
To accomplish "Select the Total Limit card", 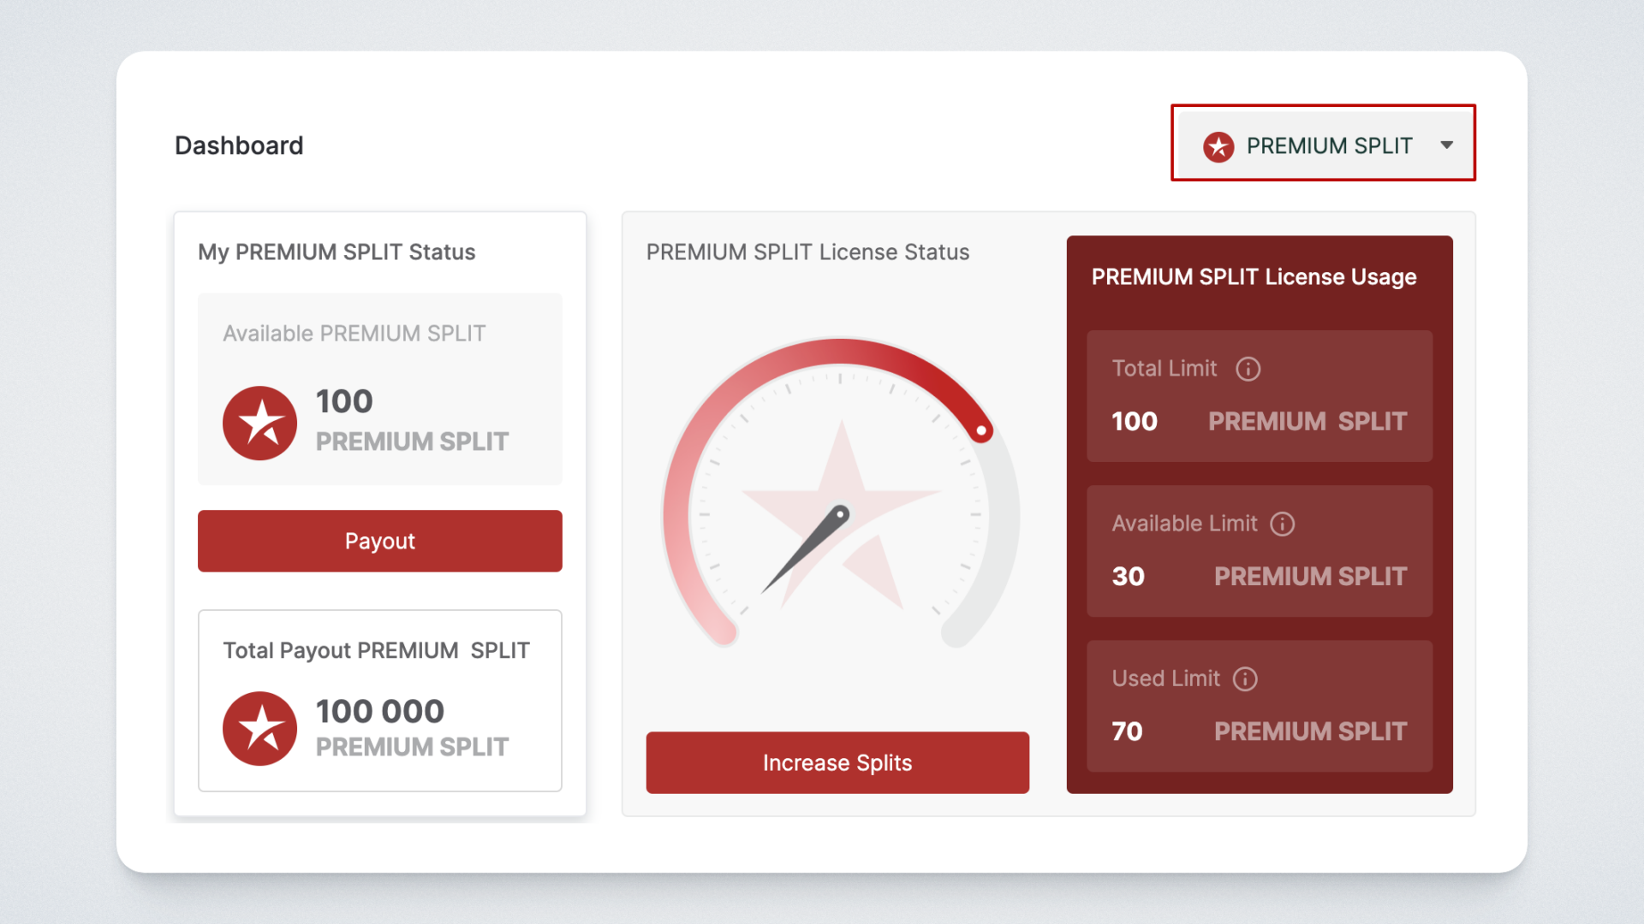I will tap(1259, 396).
